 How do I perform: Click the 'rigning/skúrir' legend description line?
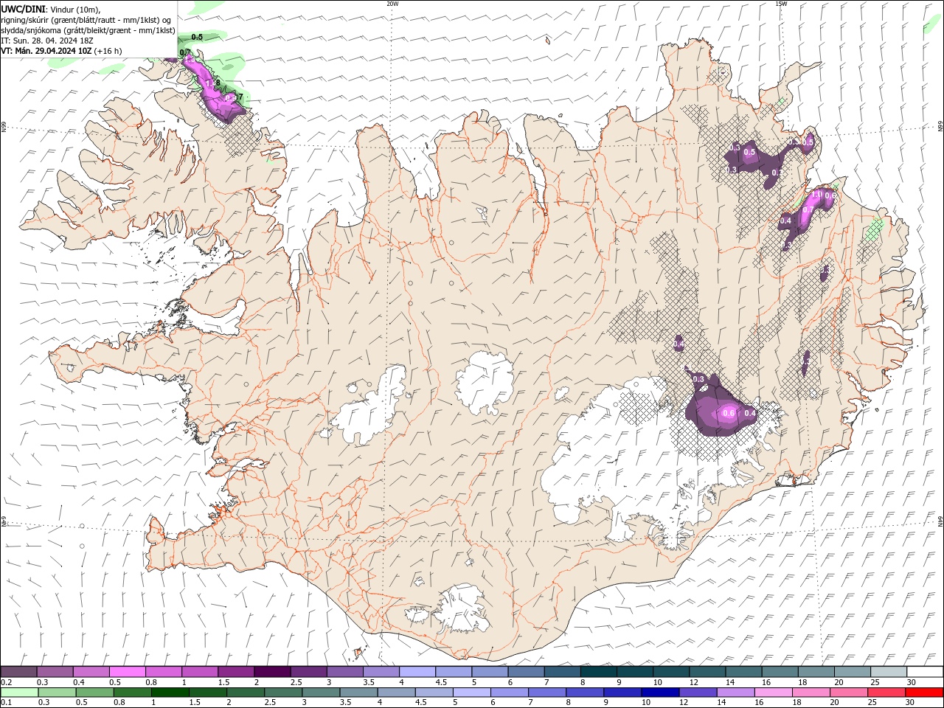(86, 20)
